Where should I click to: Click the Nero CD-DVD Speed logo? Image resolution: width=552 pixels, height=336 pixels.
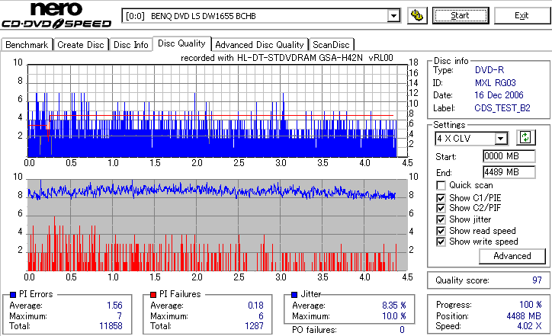click(x=56, y=15)
